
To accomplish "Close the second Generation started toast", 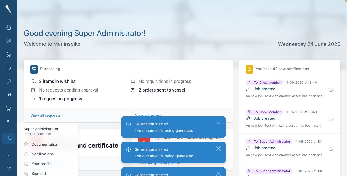I will pyautogui.click(x=219, y=148).
